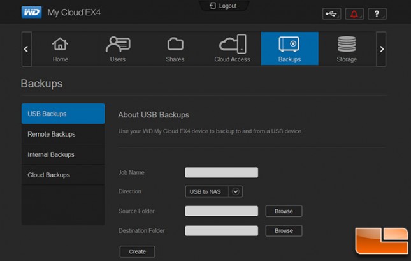Click the Create button
Viewport: 411px width, 261px height.
(x=138, y=251)
